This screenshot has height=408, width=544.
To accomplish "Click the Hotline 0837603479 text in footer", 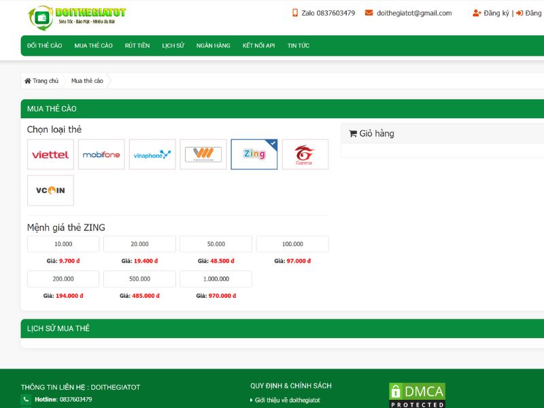I will 63,399.
